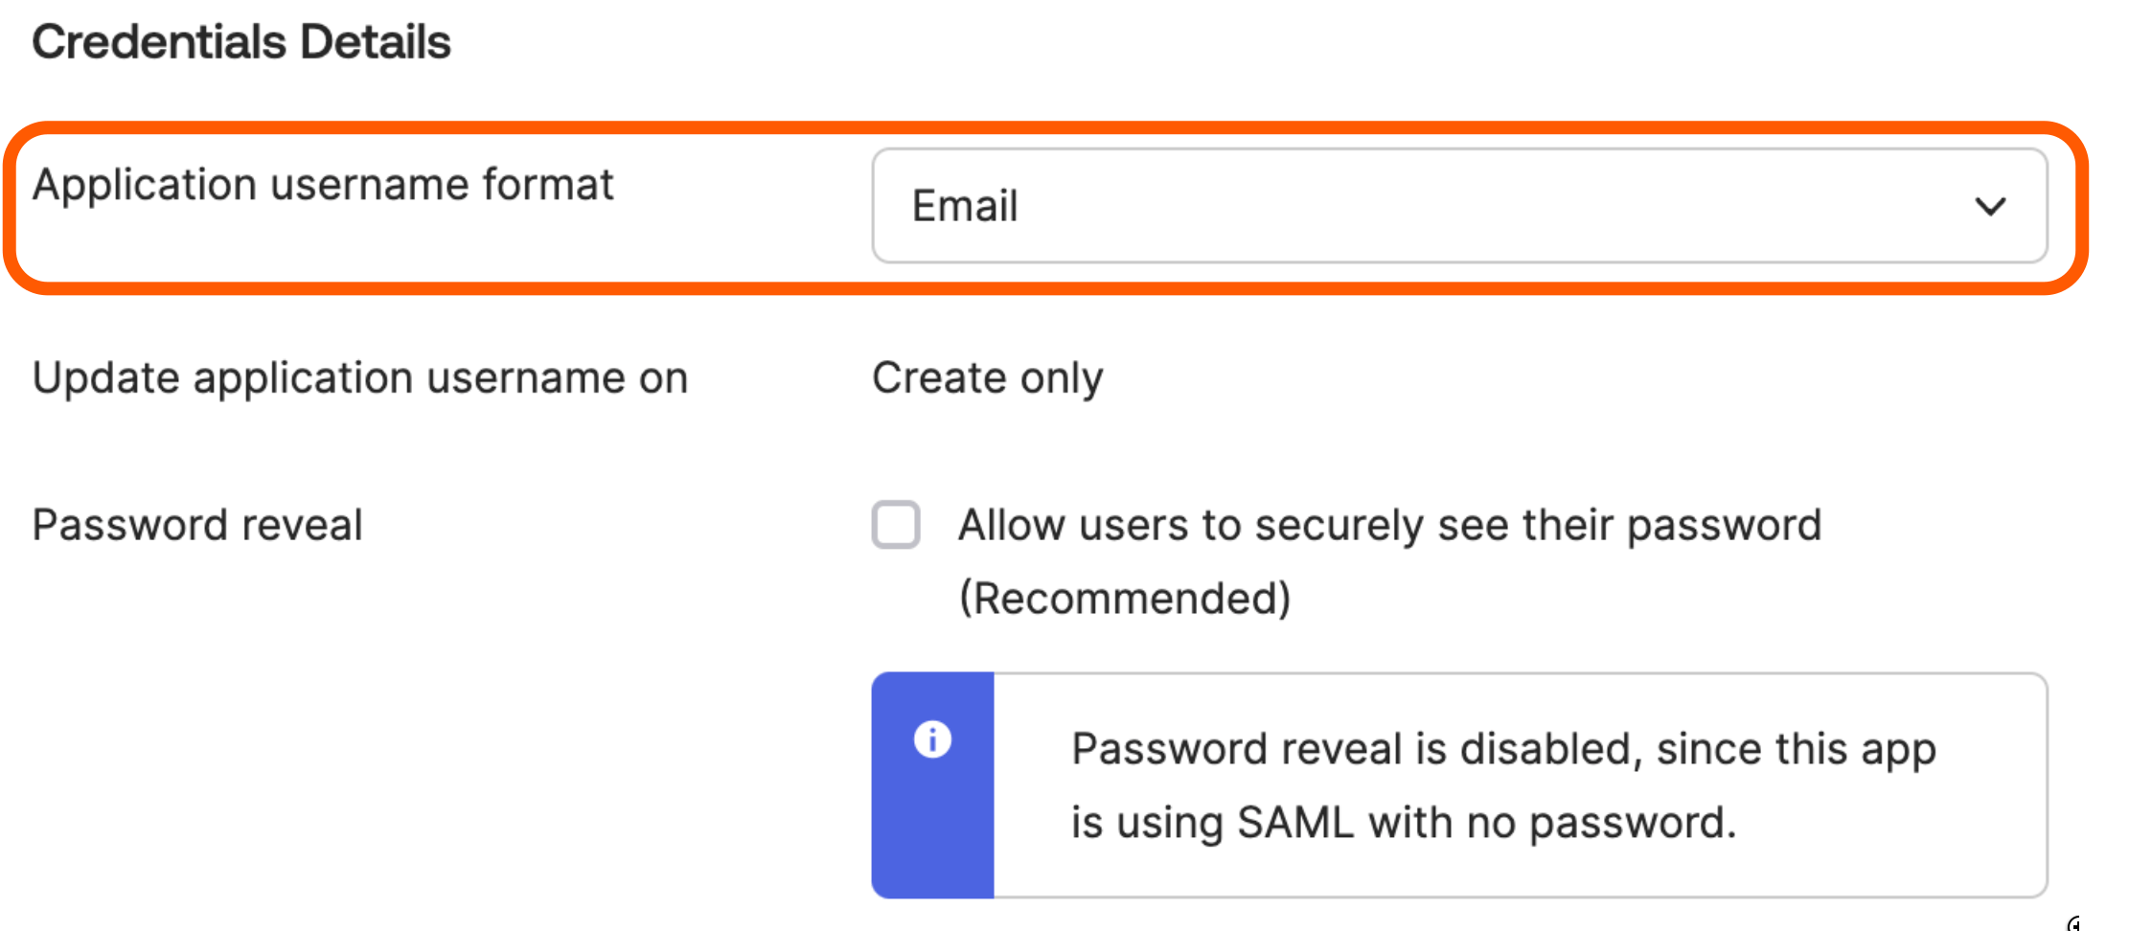Select the 'Create only' setting value
Viewport: 2129px width, 931px height.
coord(987,377)
